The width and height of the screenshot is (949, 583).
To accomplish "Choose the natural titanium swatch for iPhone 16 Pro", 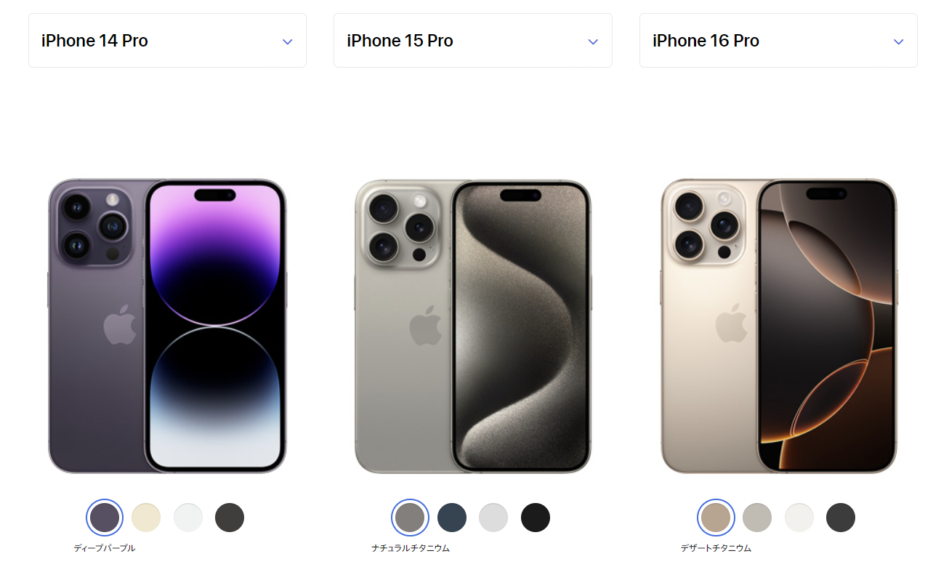I will tap(757, 518).
